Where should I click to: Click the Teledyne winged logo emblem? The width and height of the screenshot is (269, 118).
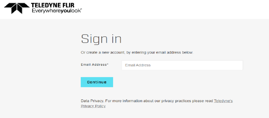coord(17,8)
